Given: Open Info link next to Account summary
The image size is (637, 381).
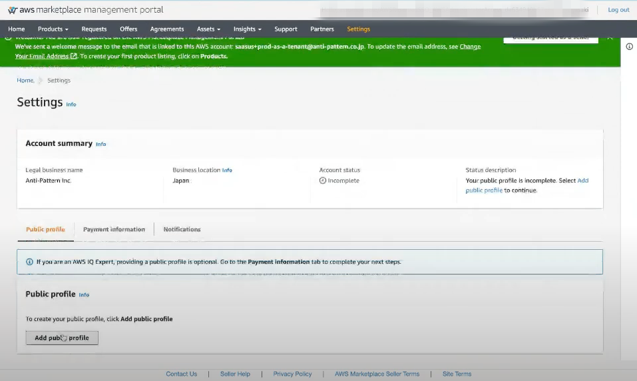Looking at the screenshot, I should tap(101, 144).
